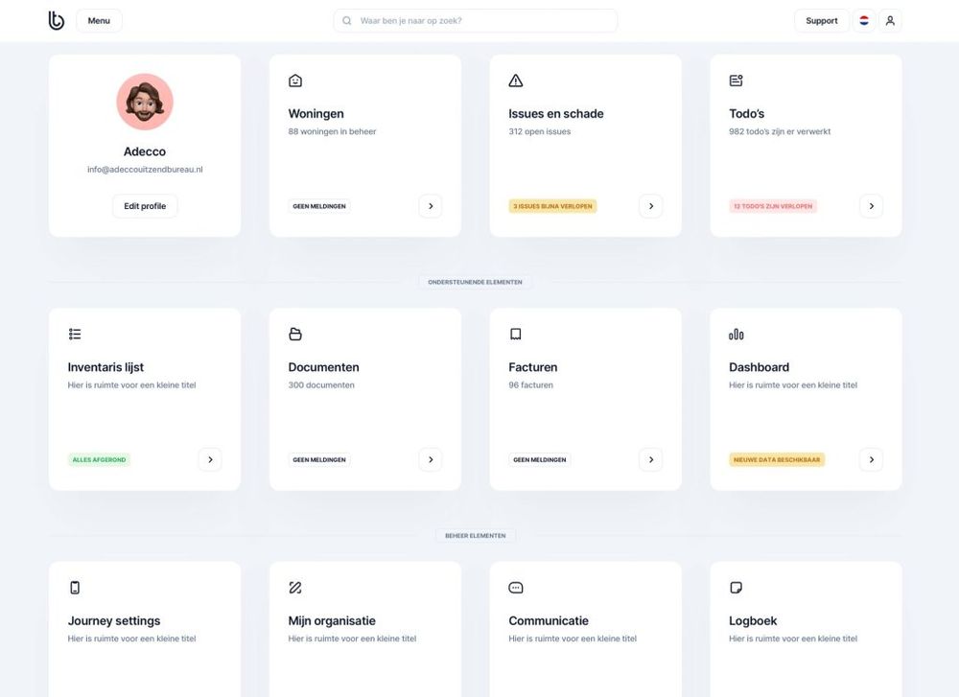This screenshot has width=959, height=697.
Task: Click the '982 todo's zijn er verwerkt' text
Action: [x=780, y=131]
